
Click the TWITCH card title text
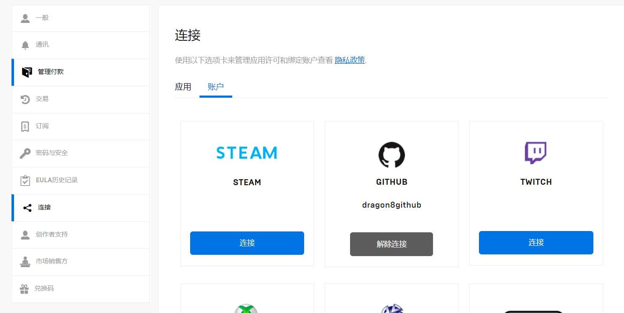(x=536, y=182)
